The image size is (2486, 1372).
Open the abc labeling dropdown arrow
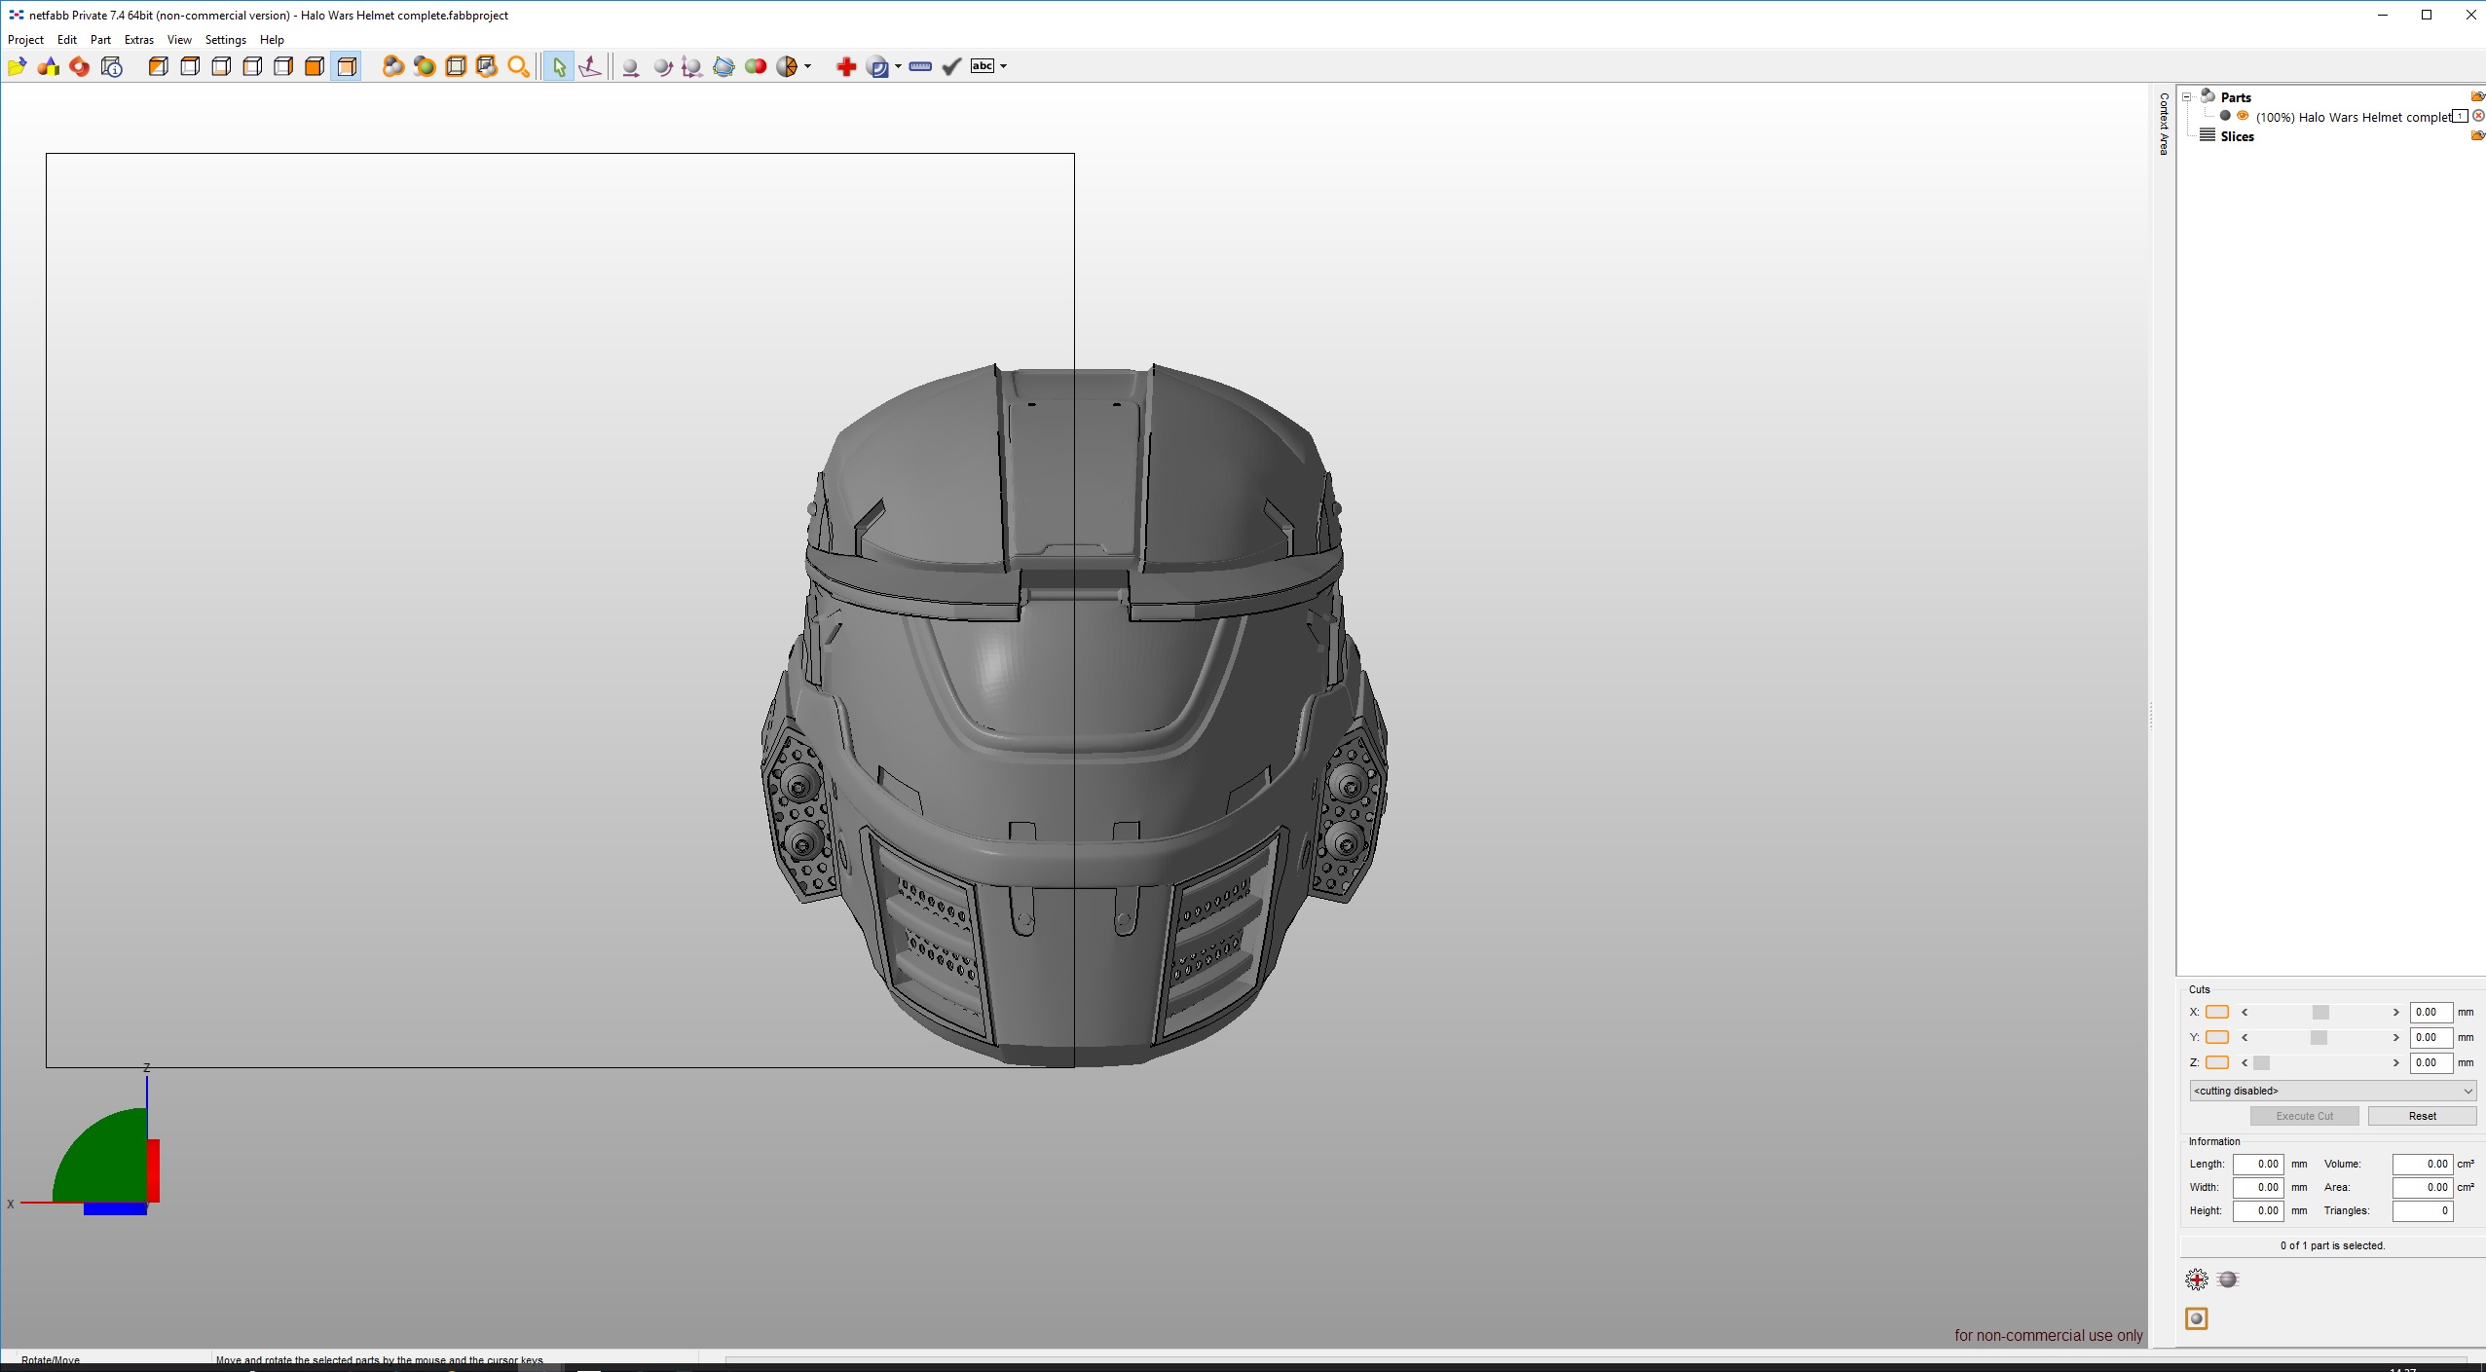tap(1004, 66)
